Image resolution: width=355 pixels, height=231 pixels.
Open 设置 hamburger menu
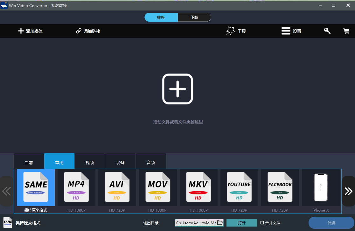[291, 31]
